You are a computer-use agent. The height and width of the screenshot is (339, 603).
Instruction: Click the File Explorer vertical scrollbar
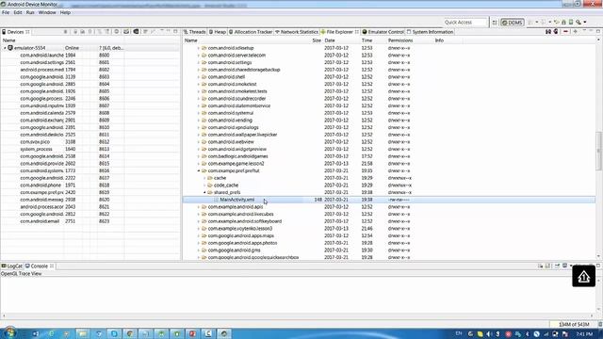[599, 151]
